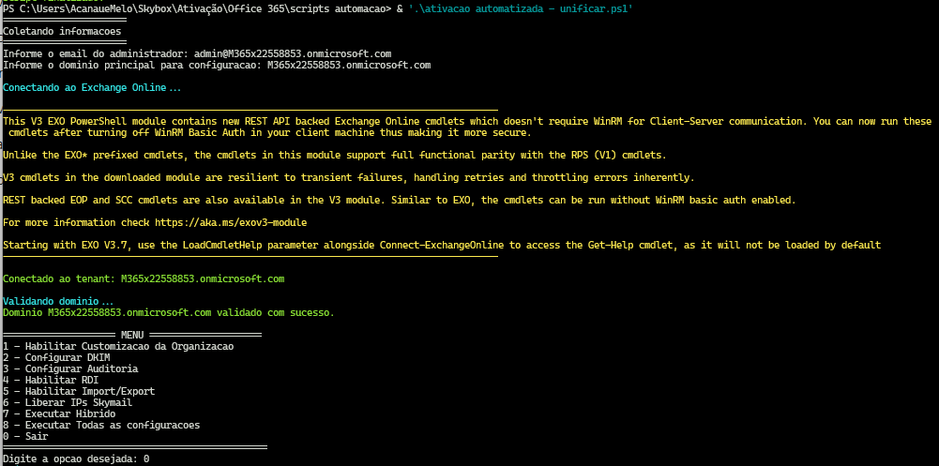Screen dimensions: 939x466
Task: Click the 'Starting with EXO V3.7' line
Action: (x=442, y=246)
